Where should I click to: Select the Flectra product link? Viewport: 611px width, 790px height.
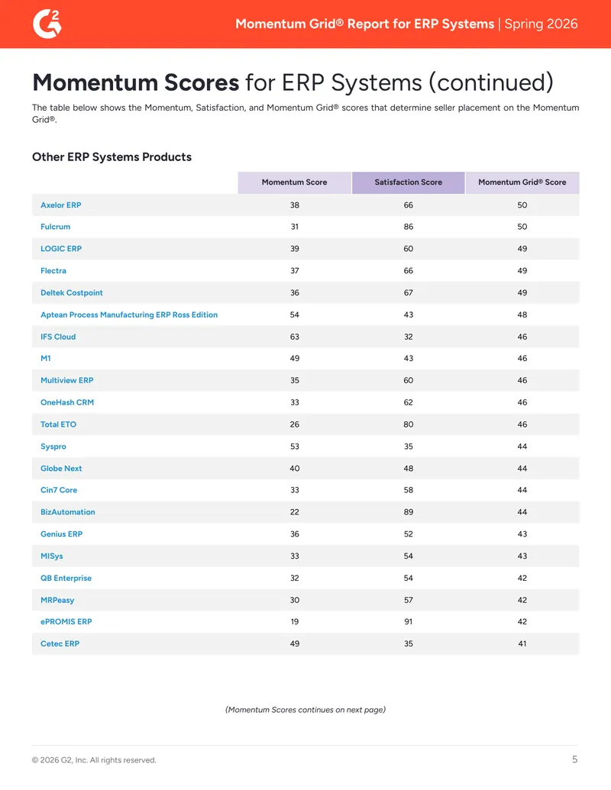[53, 270]
